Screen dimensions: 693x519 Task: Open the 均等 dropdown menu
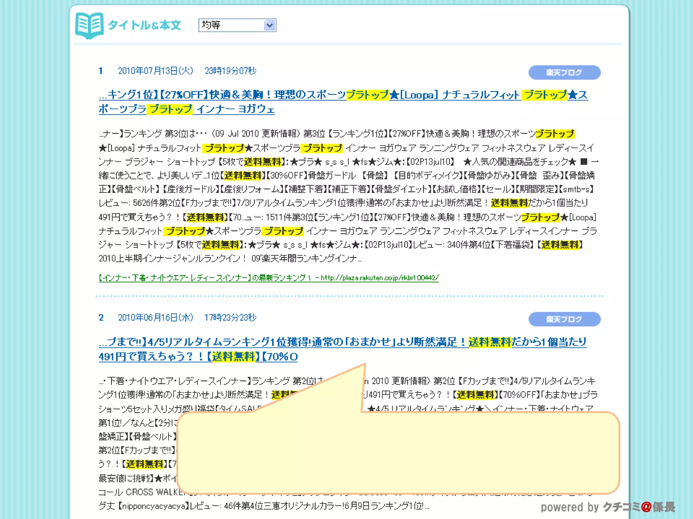click(x=237, y=25)
